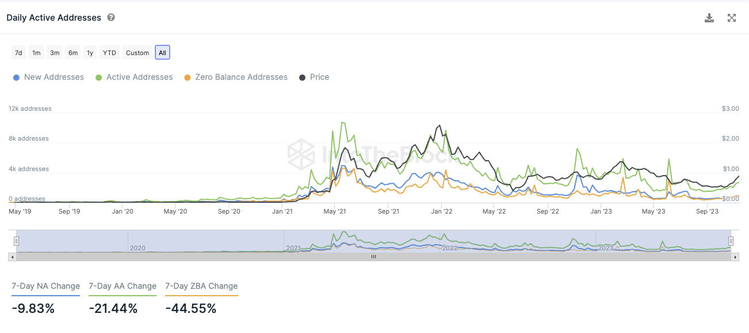The width and height of the screenshot is (749, 333).
Task: Select the YTD range
Action: (109, 53)
